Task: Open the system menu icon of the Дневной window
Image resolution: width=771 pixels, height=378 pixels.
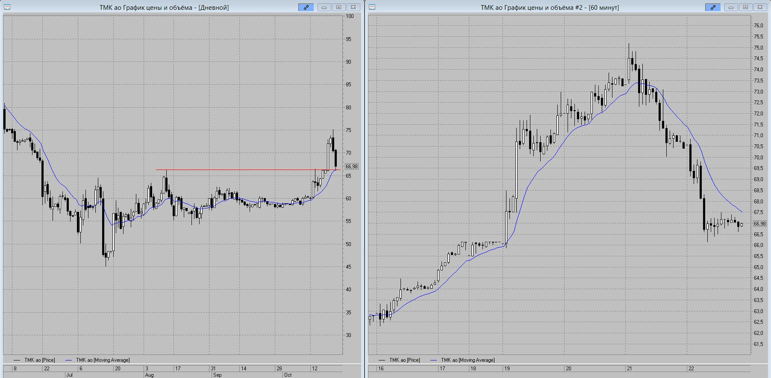Action: click(x=7, y=7)
